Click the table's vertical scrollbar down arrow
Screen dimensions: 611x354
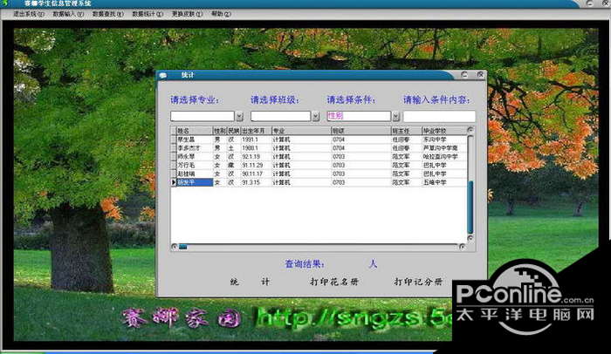470,238
